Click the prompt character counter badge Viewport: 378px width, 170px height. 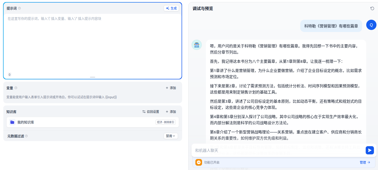pos(9,75)
